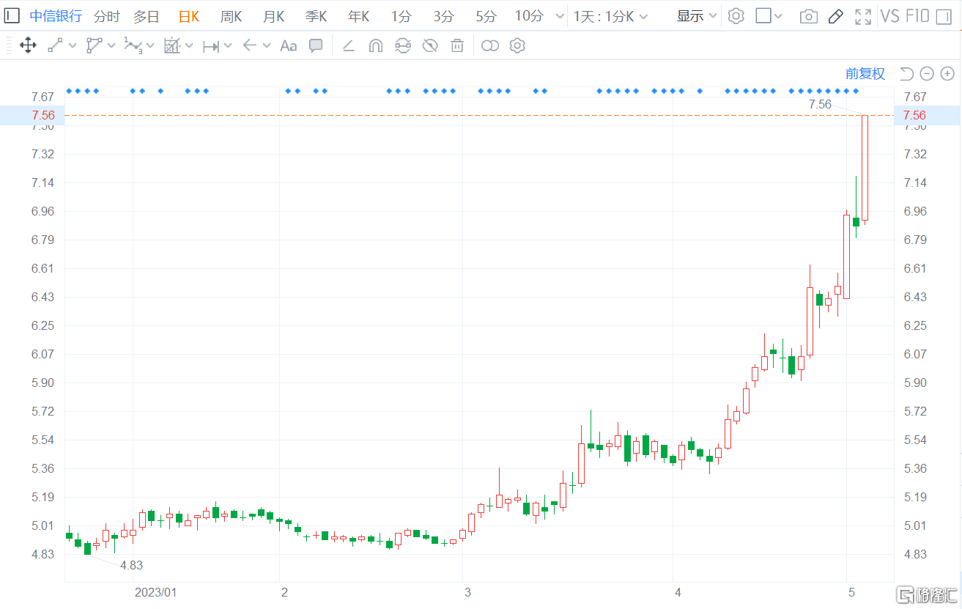The image size is (962, 609).
Task: Select the eraser drawing tool
Action: 349,45
